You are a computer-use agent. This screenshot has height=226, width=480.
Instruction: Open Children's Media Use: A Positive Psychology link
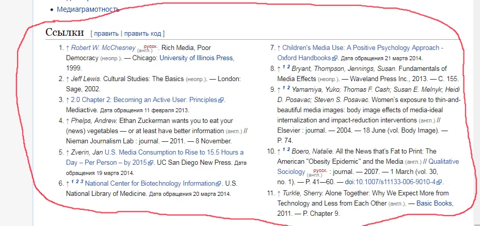coord(360,53)
